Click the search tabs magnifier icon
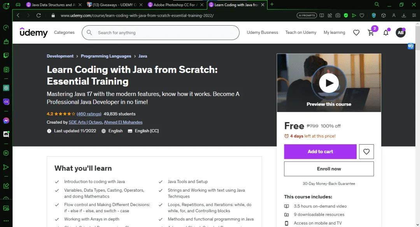Screen dimensions: 420x227 pyautogui.click(x=377, y=5)
